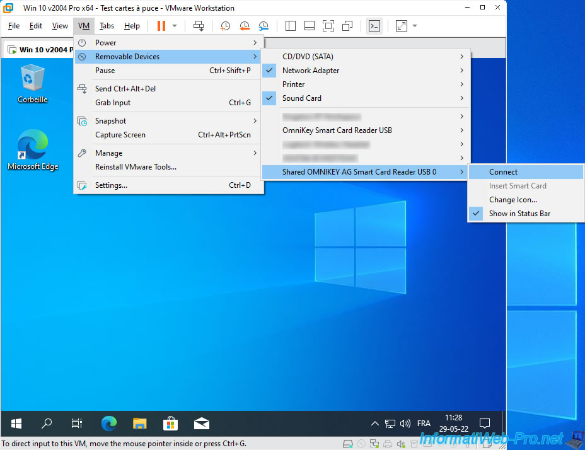Switch to Unity mode toolbar icon

coord(347,26)
